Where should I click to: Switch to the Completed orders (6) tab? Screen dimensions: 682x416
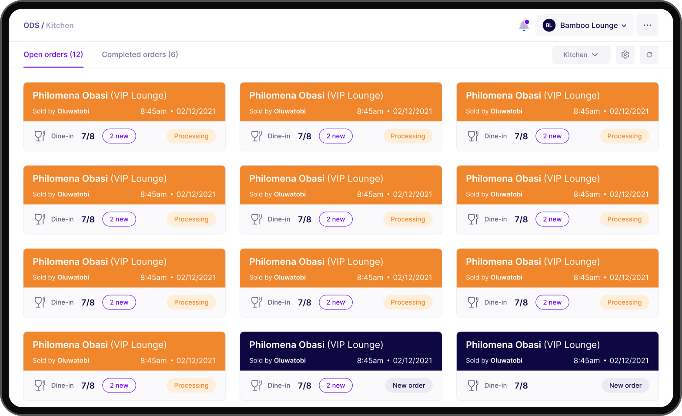(x=140, y=54)
